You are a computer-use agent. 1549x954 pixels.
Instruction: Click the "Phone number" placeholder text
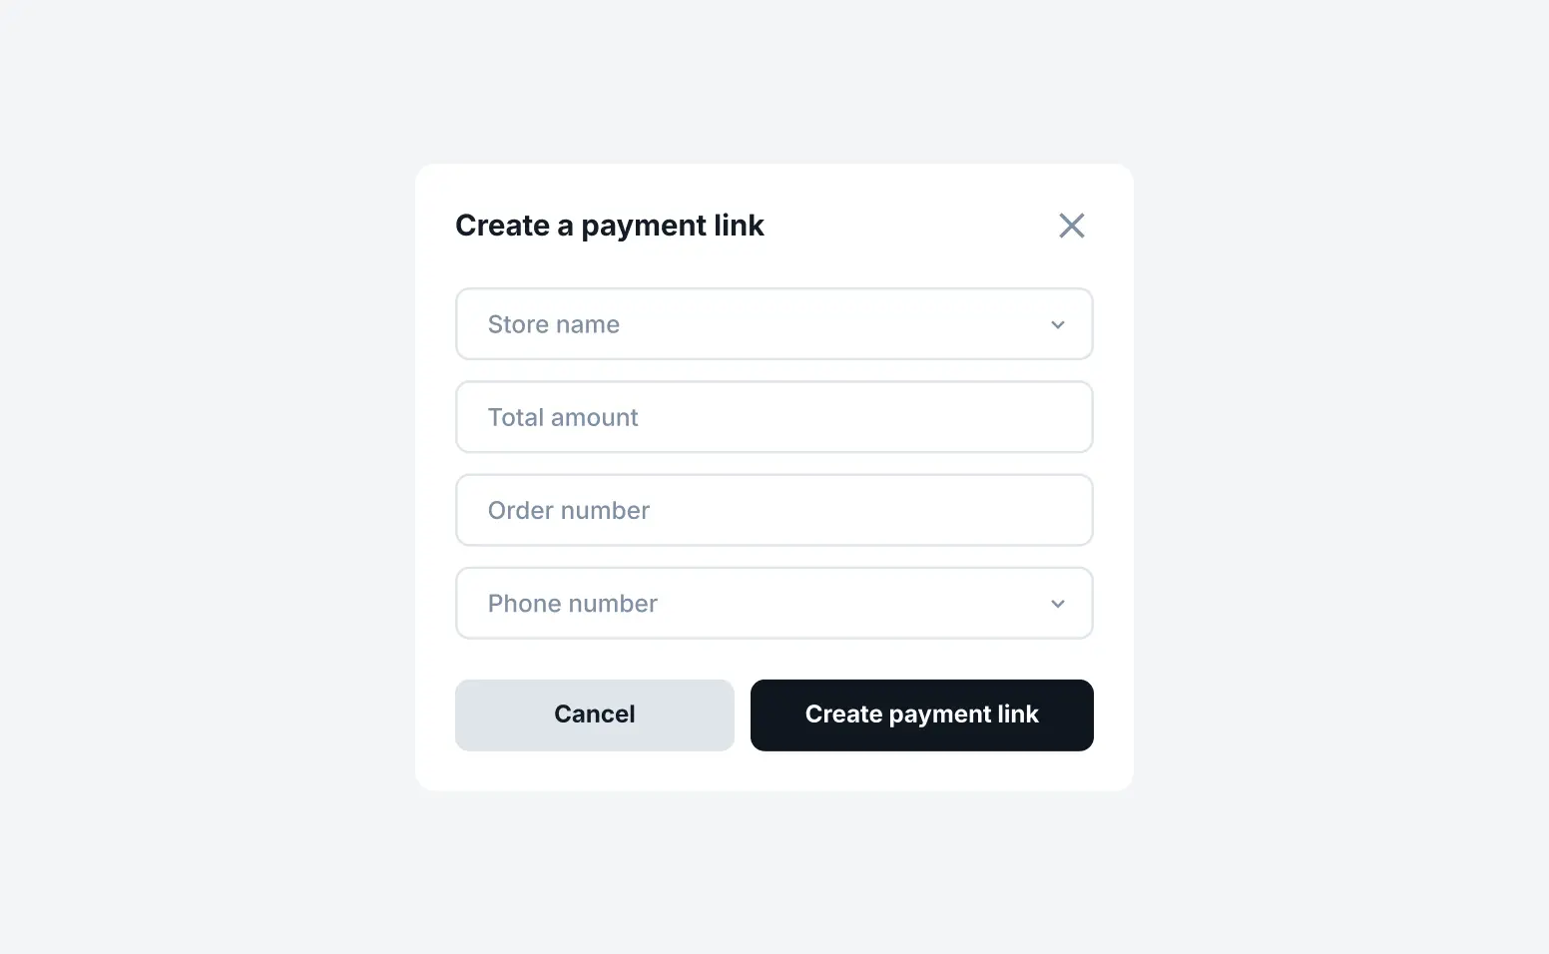572,604
